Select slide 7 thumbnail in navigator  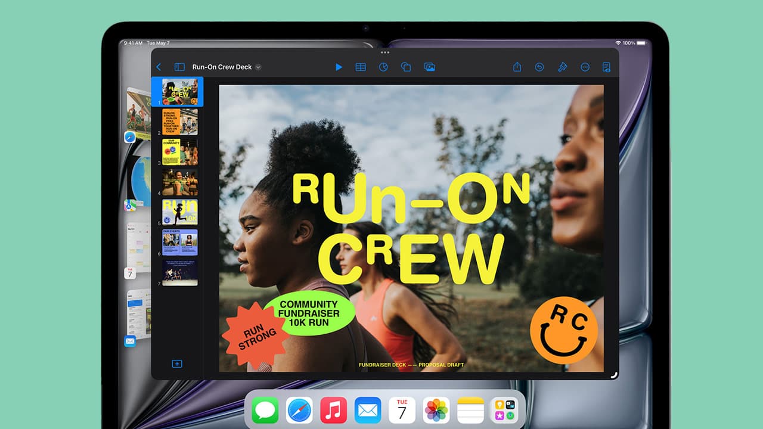click(179, 272)
